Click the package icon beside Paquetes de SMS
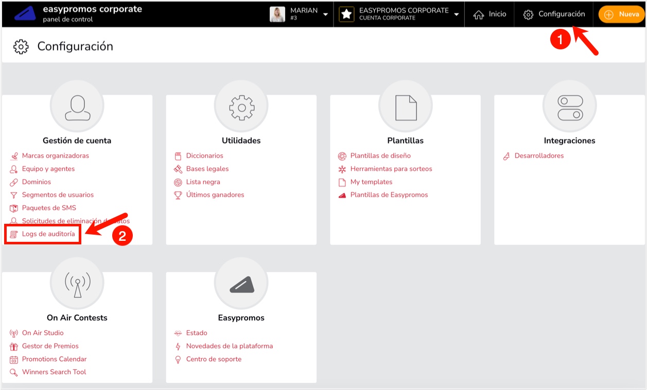Screen dimensions: 647x390 point(14,208)
